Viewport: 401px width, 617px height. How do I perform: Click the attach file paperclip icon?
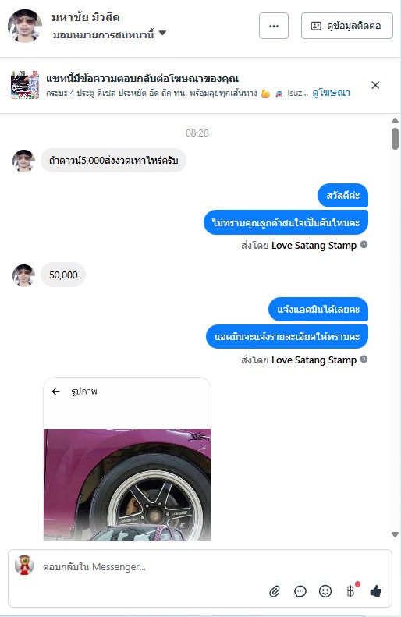coord(275,591)
